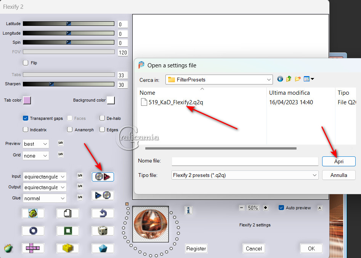Click the Sharpen slider

pyautogui.click(x=69, y=84)
